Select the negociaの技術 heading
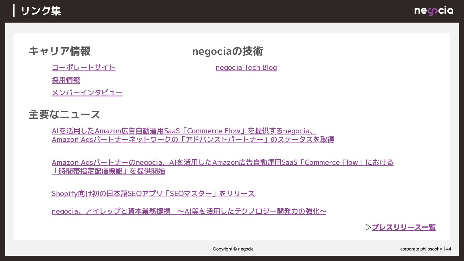Viewport: 464px width, 261px height. pyautogui.click(x=228, y=51)
